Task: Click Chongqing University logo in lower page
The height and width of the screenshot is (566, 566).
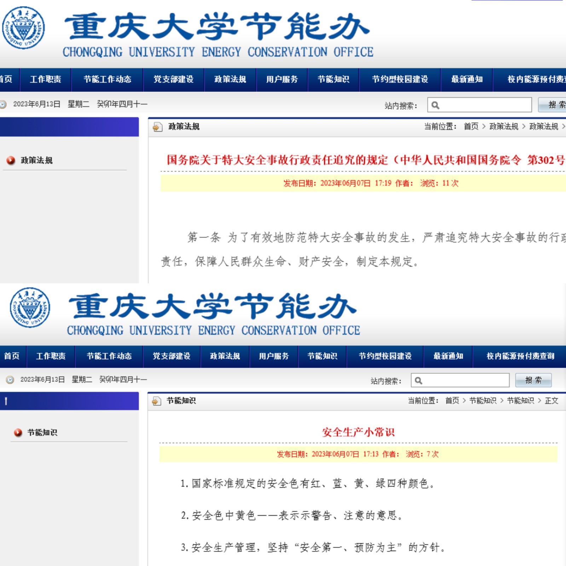Action: coord(30,307)
